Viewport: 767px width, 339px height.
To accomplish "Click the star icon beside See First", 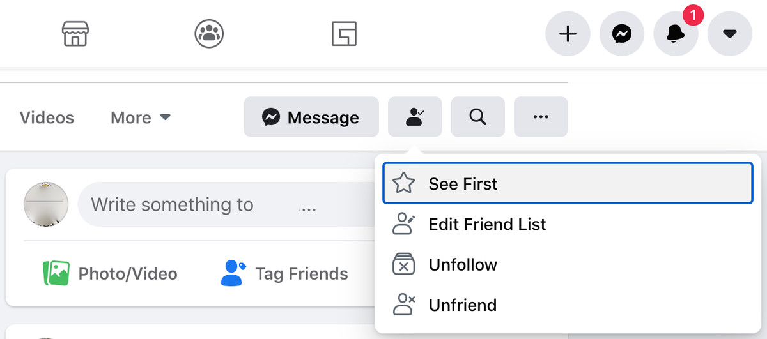I will coord(404,184).
